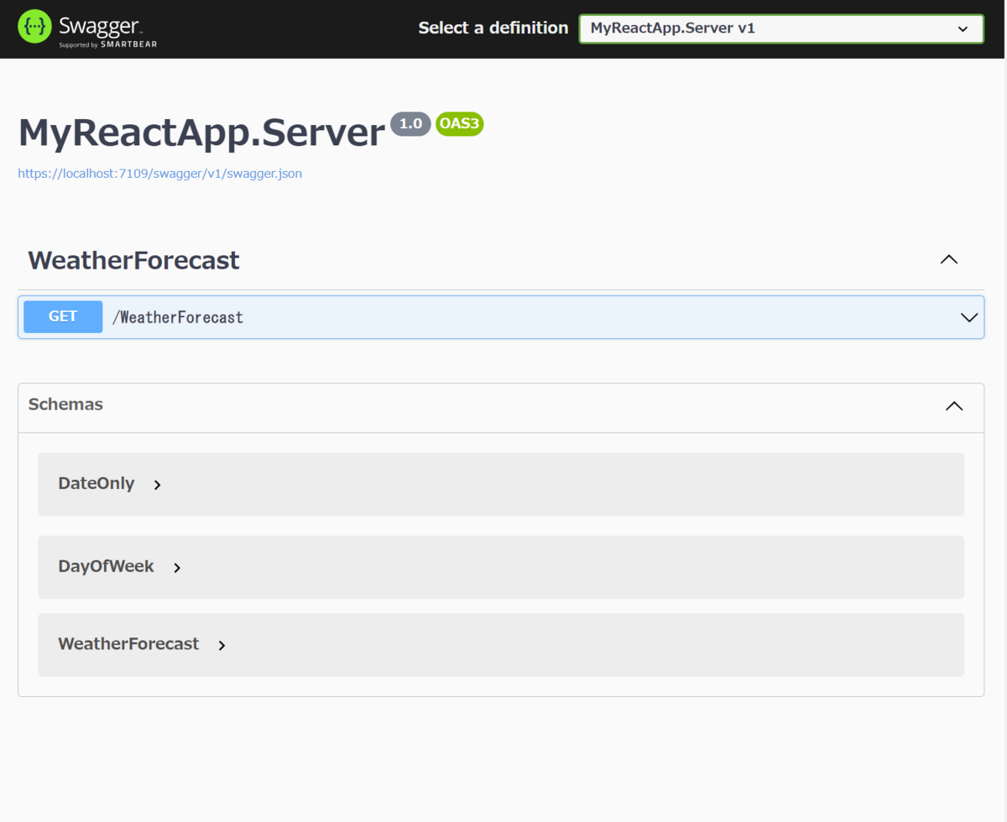Click the Select a definition label
Screen dimensions: 1007x822
point(493,28)
